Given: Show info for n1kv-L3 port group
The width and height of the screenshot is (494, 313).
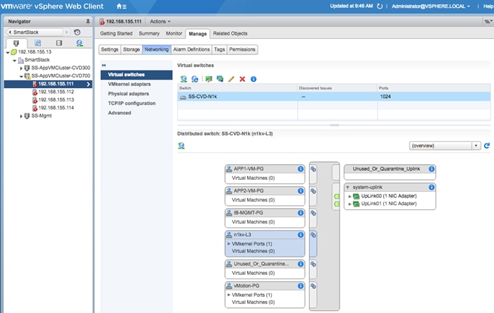Looking at the screenshot, I should [301, 235].
